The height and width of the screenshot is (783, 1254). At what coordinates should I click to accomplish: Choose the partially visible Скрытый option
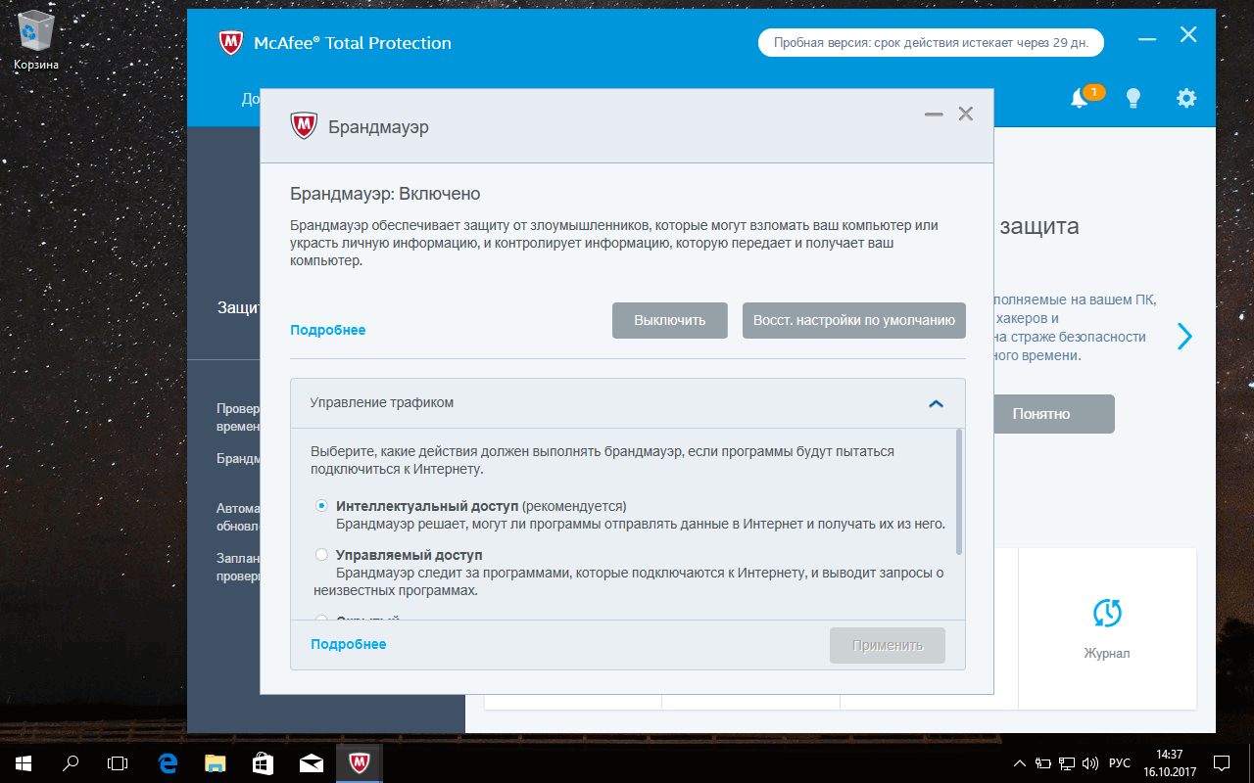point(321,619)
